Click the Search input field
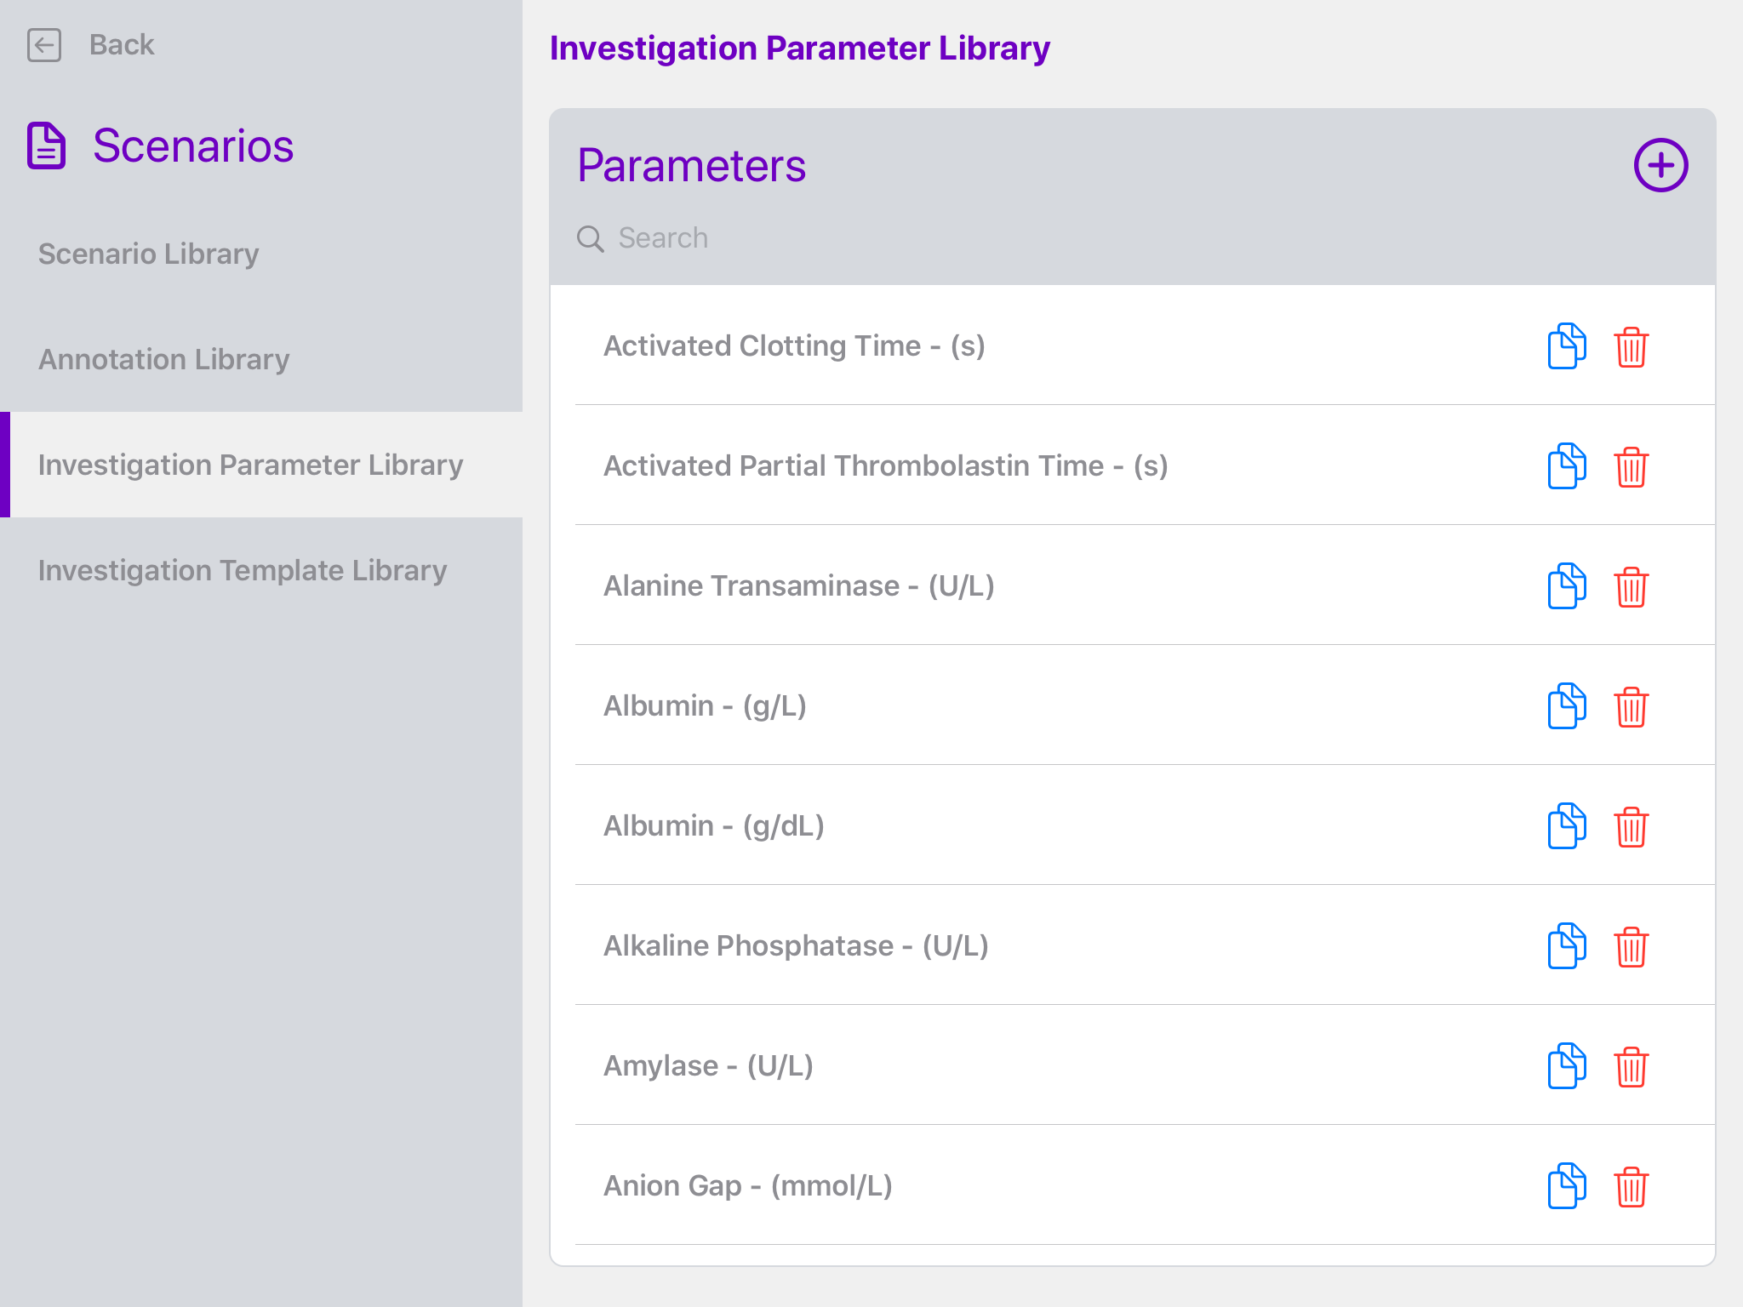The image size is (1743, 1307). [x=766, y=238]
